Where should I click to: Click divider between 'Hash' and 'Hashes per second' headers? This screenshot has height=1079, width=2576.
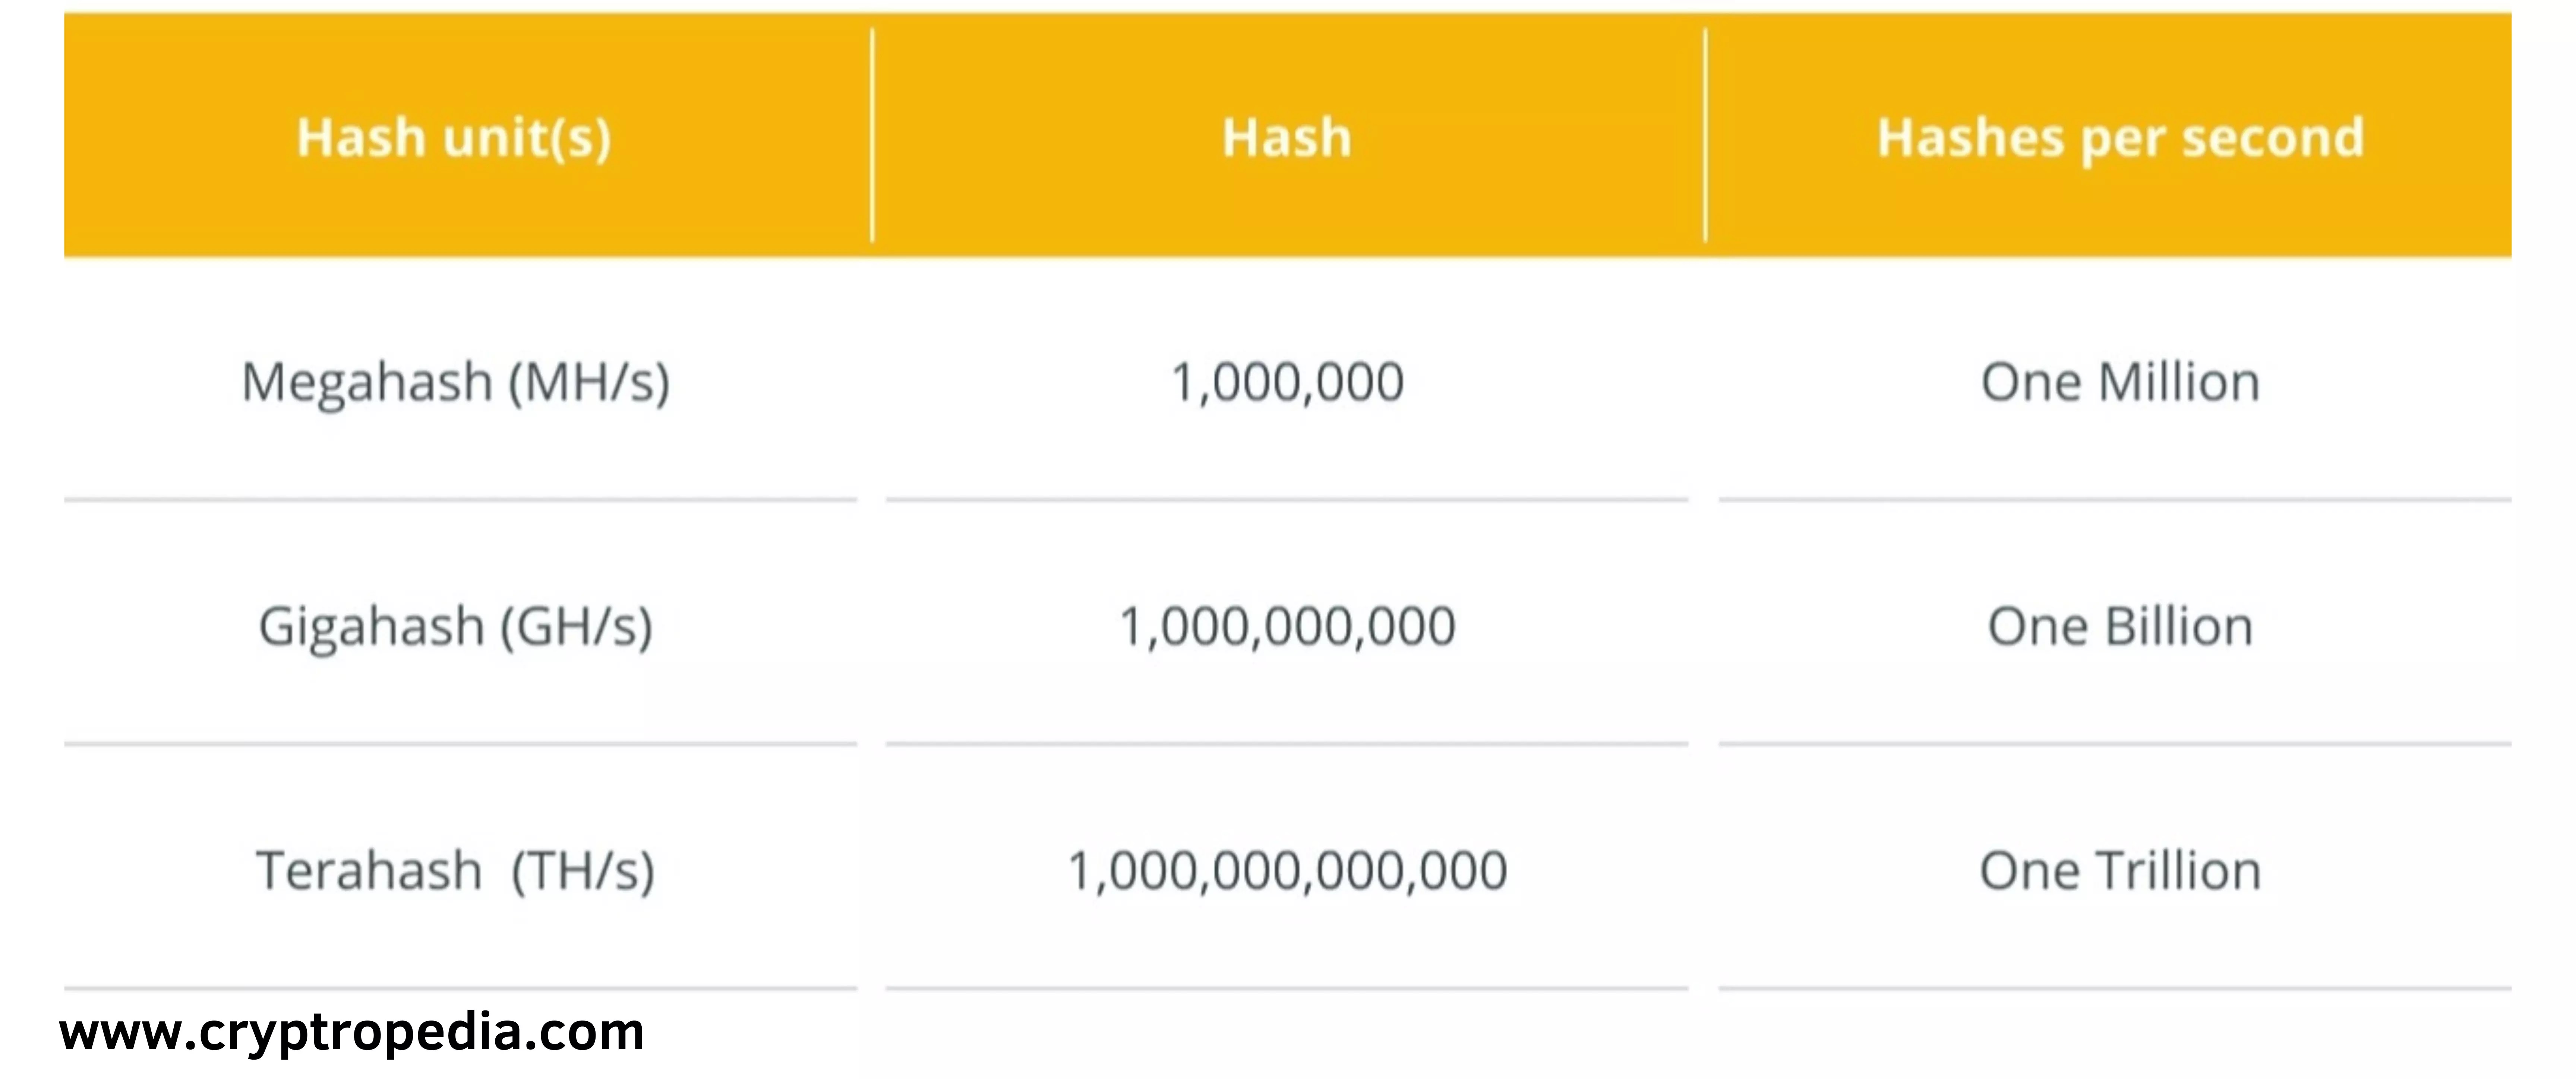pos(1705,135)
